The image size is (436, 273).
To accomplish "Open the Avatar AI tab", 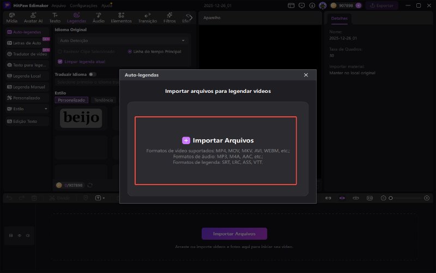I will pyautogui.click(x=33, y=18).
